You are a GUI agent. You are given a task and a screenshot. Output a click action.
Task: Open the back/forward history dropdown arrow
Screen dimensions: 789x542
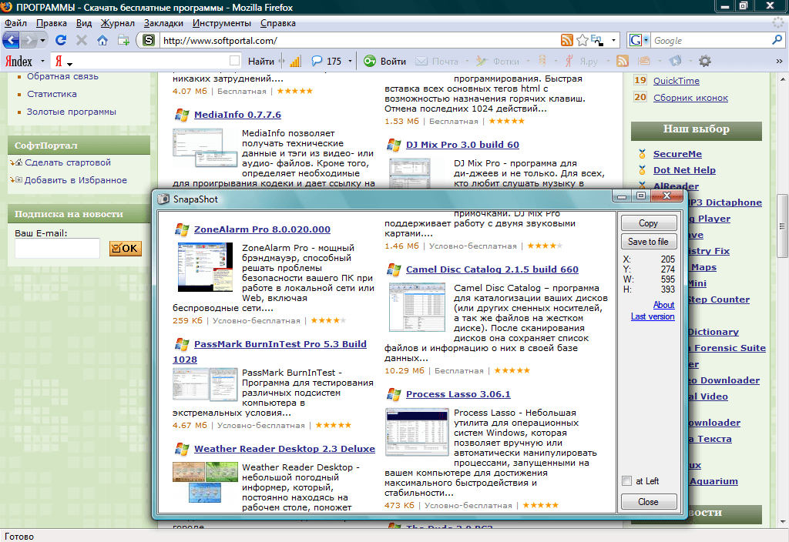click(43, 40)
